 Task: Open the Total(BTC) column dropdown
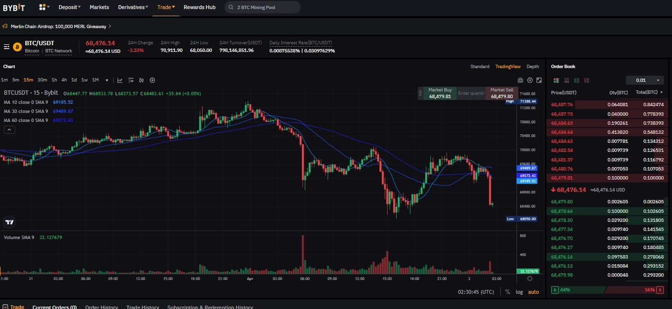[x=649, y=92]
